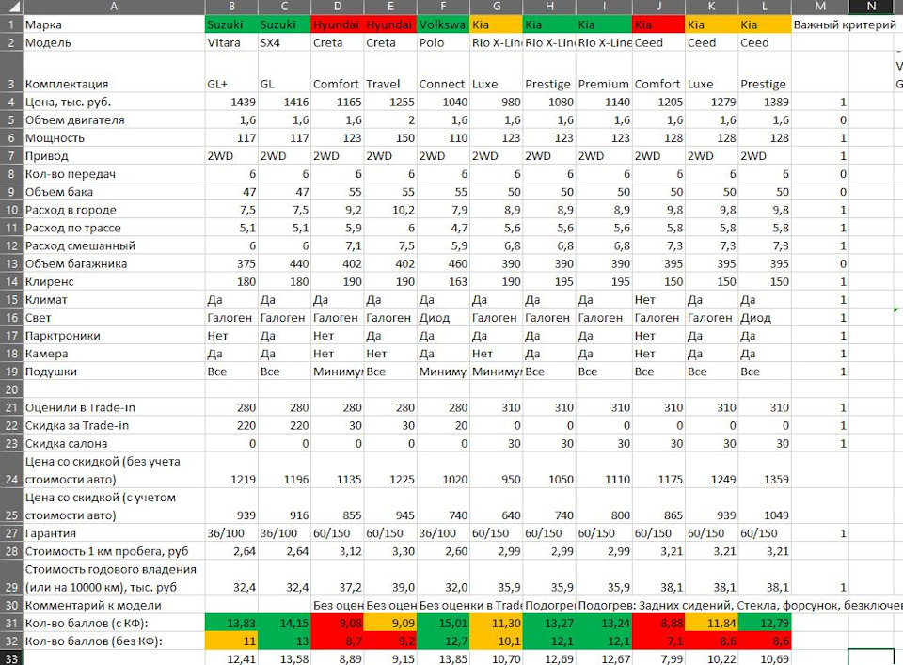Select 'Volkswa' brand cell

[443, 24]
